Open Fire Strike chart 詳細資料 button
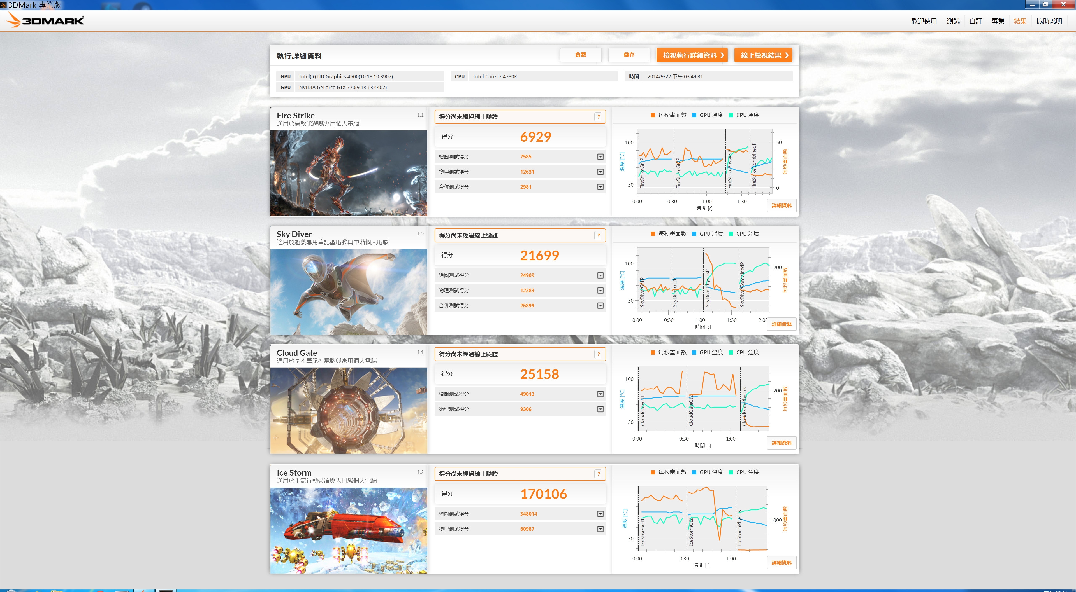 782,206
